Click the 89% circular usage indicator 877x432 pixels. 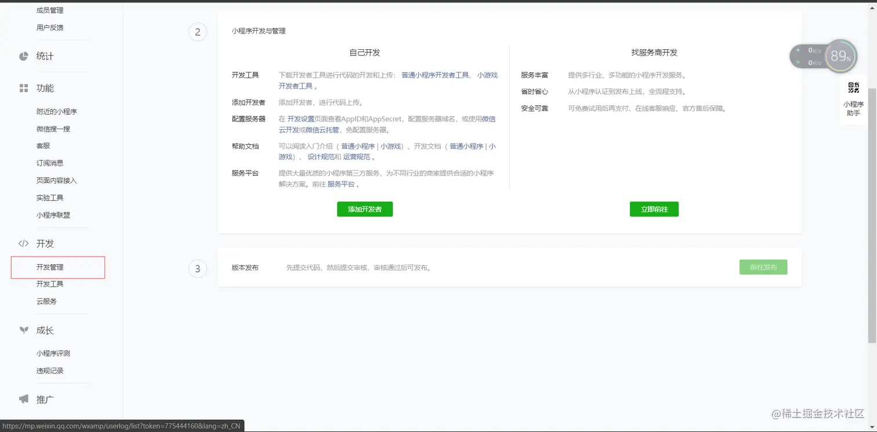(840, 56)
